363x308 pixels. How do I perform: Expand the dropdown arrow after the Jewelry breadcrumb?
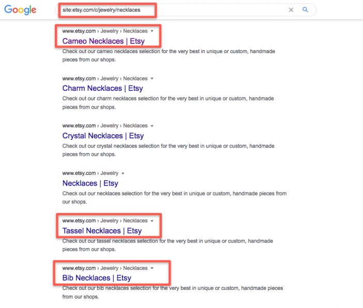(x=123, y=173)
